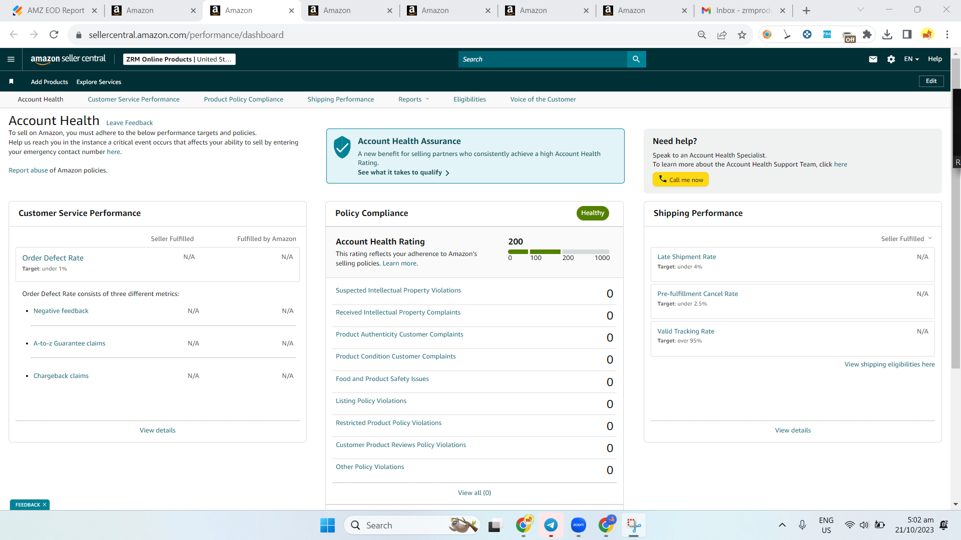Open the browser tab search chevron
Screen dimensions: 961x540
(x=860, y=10)
